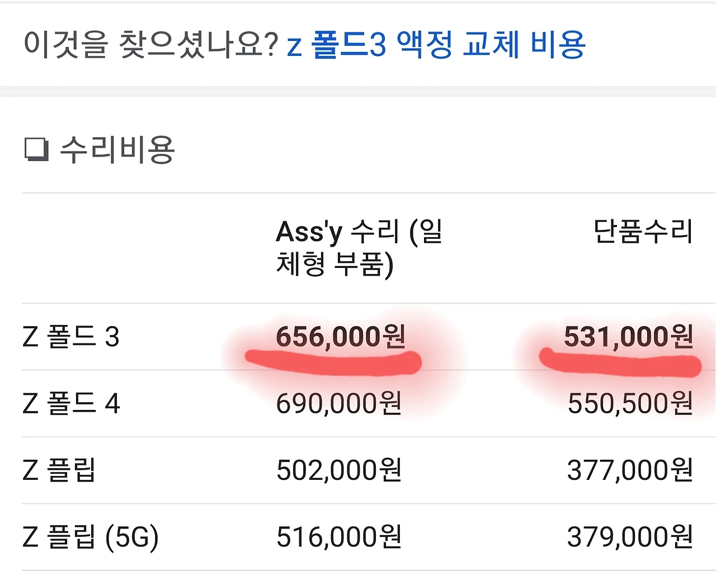Click the 'Ass'y 수리 (일체형 부품)' column header
This screenshot has height=571, width=716.
[x=359, y=248]
